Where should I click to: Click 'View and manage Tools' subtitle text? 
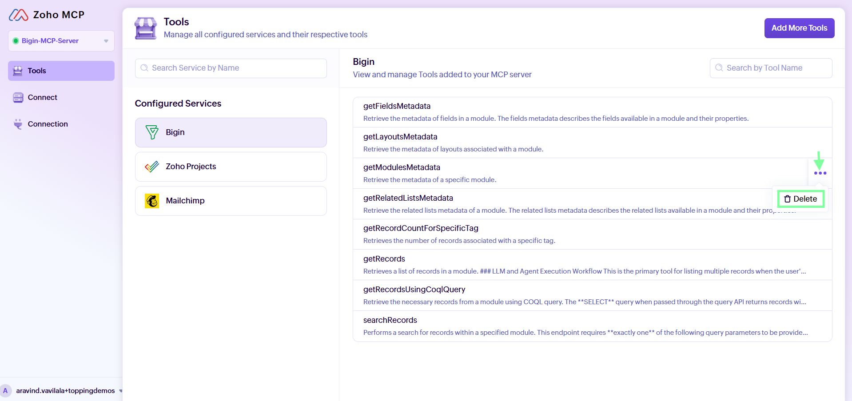point(442,75)
